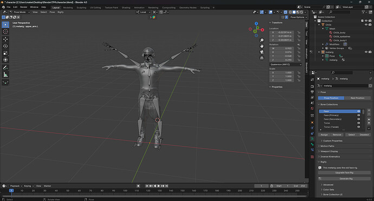Toggle visibility of Face bone collection
The image size is (374, 201).
[358, 111]
